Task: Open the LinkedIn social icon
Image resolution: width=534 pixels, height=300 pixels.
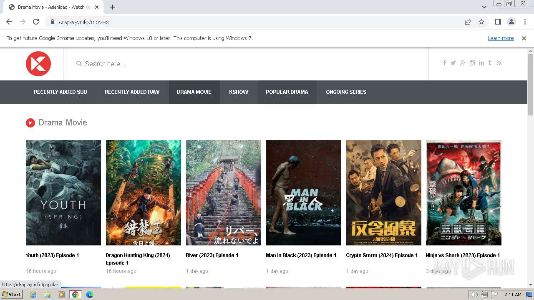Action: (481, 63)
